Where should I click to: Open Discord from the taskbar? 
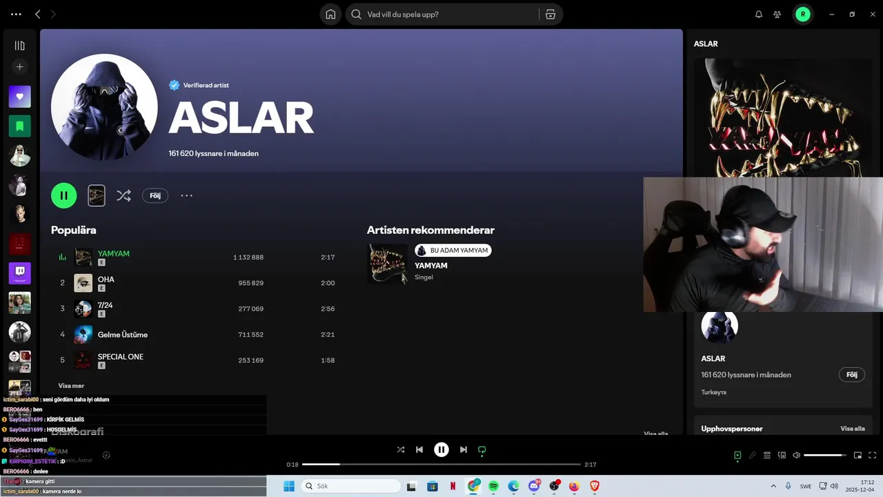(534, 486)
